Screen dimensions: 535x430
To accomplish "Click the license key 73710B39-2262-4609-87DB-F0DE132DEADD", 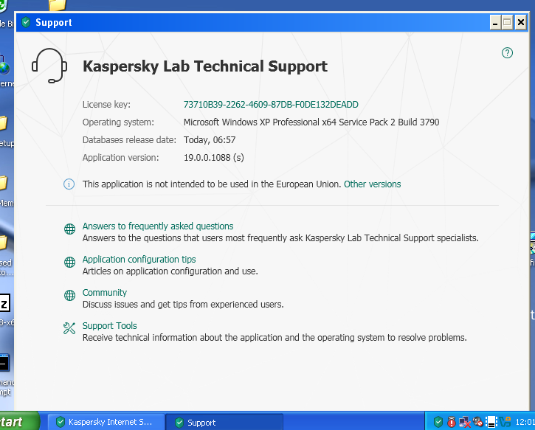I will point(271,104).
